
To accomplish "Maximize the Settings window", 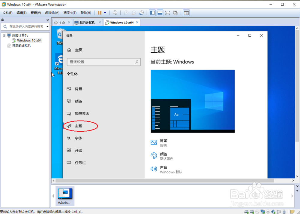I will click(x=250, y=35).
